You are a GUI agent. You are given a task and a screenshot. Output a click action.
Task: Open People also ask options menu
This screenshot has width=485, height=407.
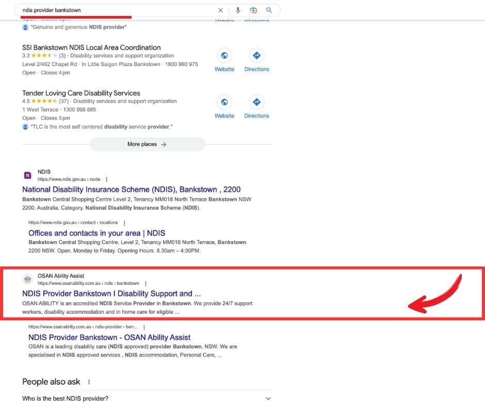(89, 382)
